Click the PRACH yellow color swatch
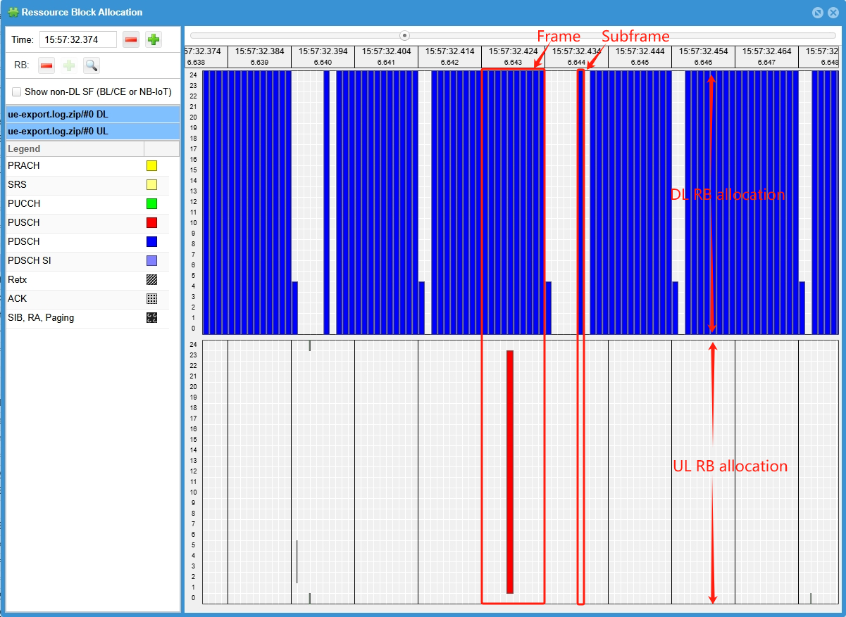 pos(151,166)
